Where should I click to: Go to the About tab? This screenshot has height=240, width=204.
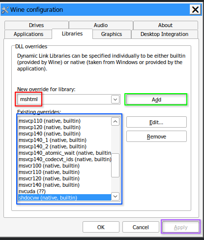click(165, 25)
